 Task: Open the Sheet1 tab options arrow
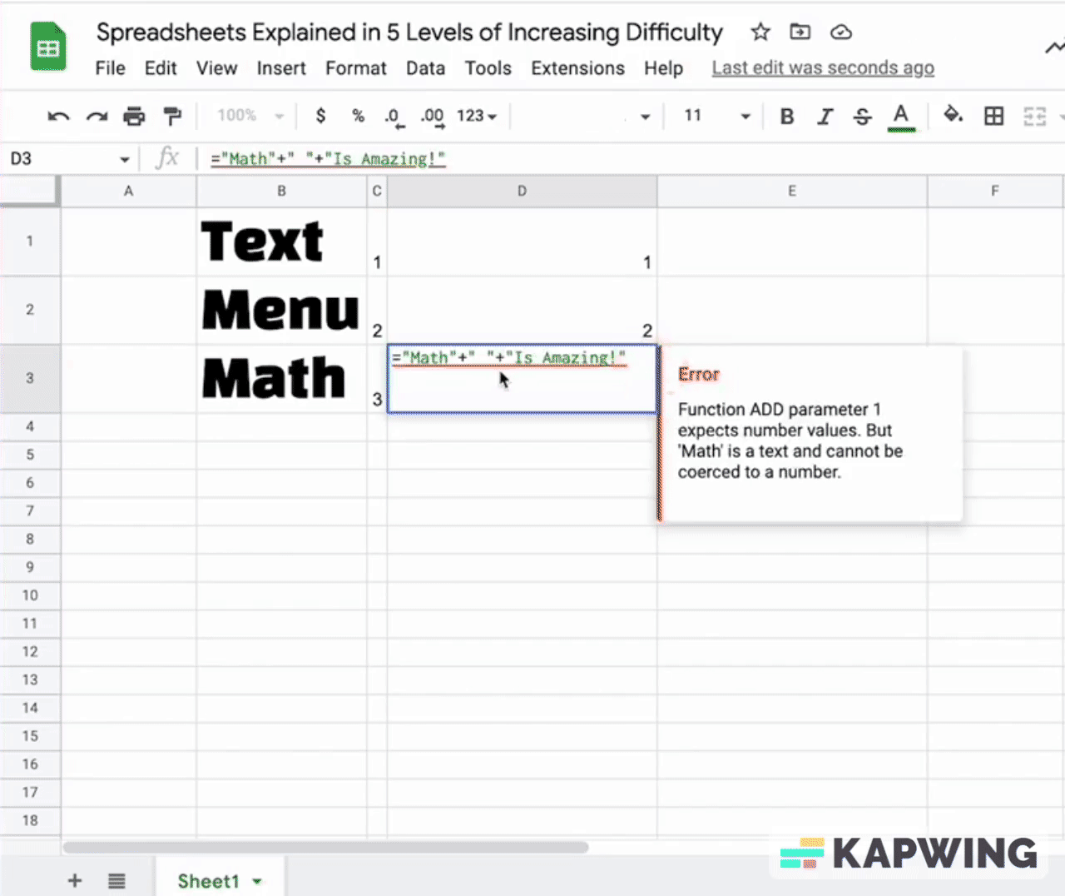click(x=257, y=881)
